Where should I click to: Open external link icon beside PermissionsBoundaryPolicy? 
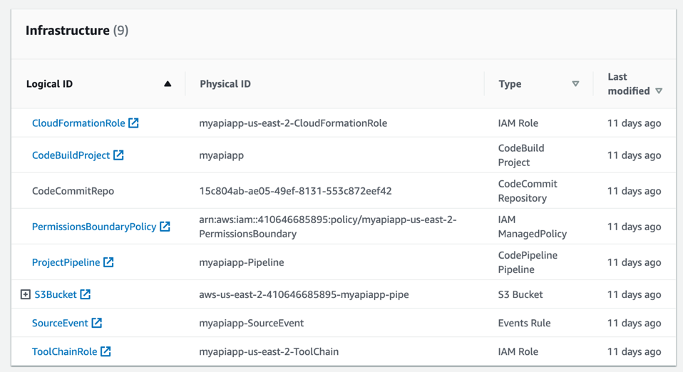165,227
